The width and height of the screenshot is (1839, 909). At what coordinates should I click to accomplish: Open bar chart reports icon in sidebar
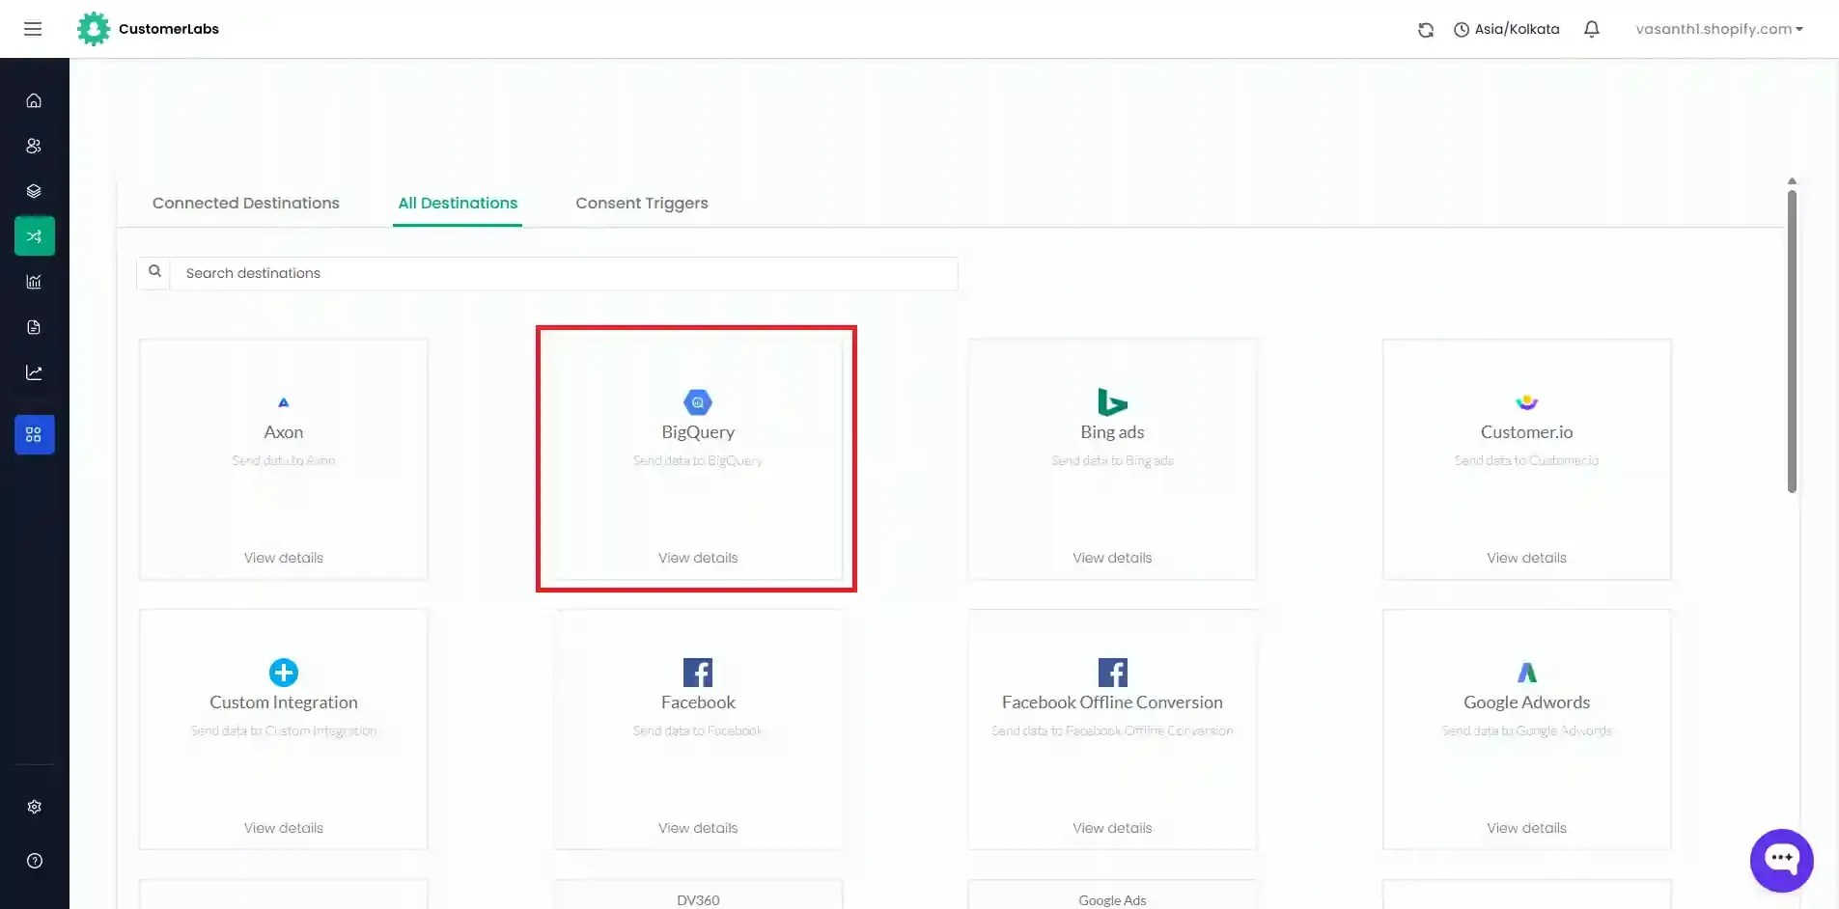coord(34,282)
